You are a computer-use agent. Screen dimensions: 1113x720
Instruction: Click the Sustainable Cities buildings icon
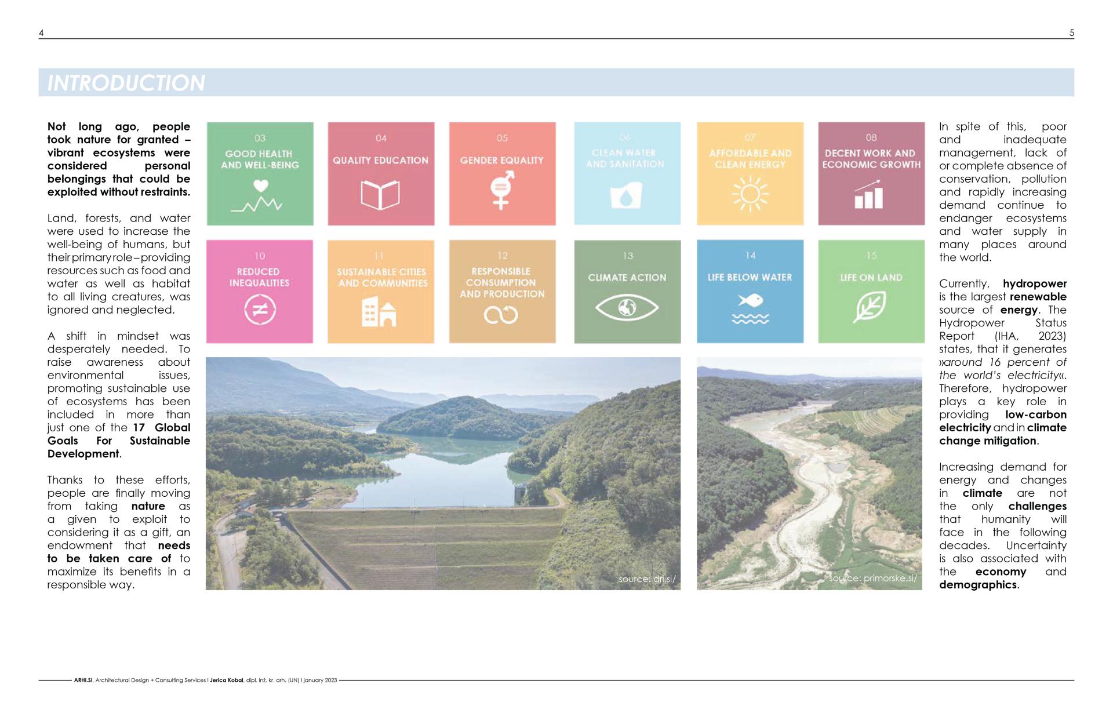379,312
